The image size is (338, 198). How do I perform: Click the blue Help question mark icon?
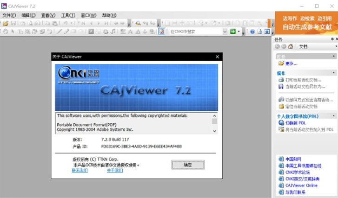[252, 32]
